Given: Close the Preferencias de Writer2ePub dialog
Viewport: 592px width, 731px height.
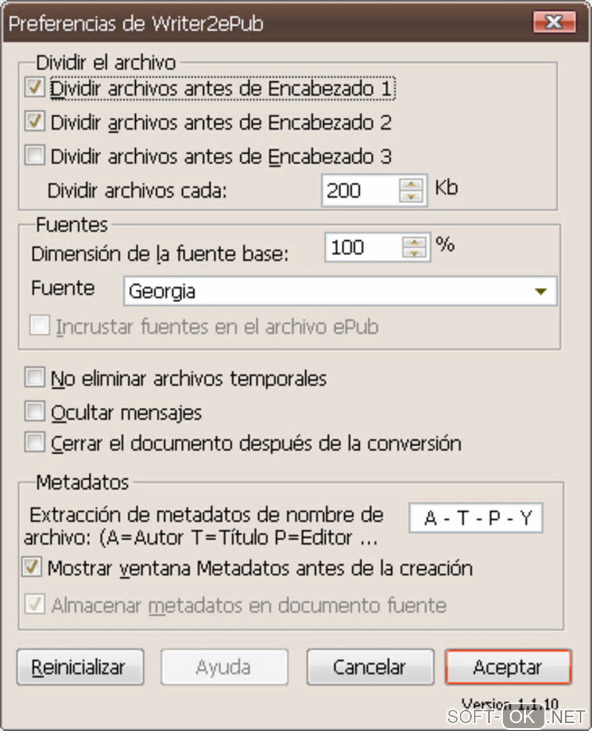Looking at the screenshot, I should 554,23.
